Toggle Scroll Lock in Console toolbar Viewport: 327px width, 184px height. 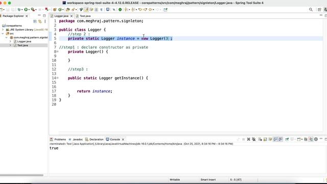point(265,139)
